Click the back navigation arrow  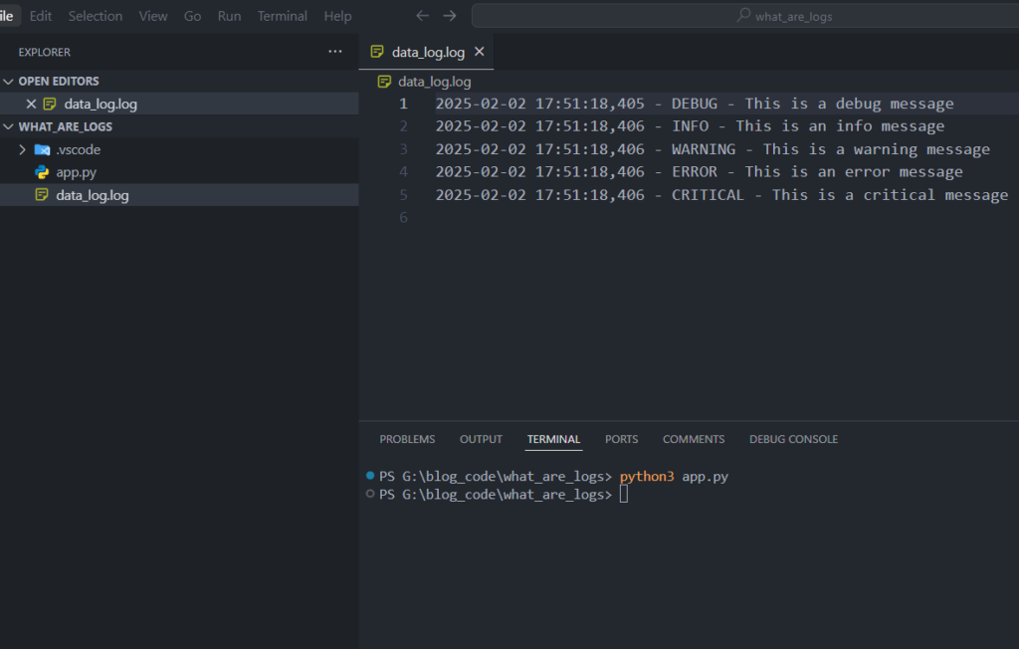click(422, 16)
